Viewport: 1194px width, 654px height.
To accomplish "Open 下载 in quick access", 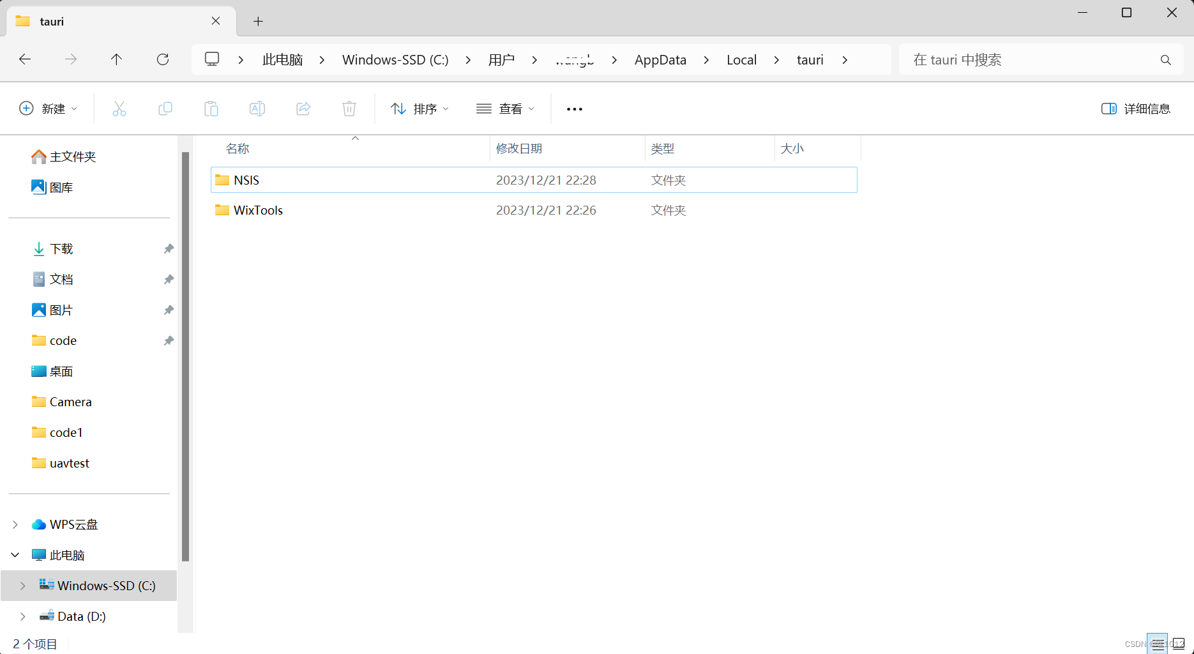I will (x=52, y=248).
